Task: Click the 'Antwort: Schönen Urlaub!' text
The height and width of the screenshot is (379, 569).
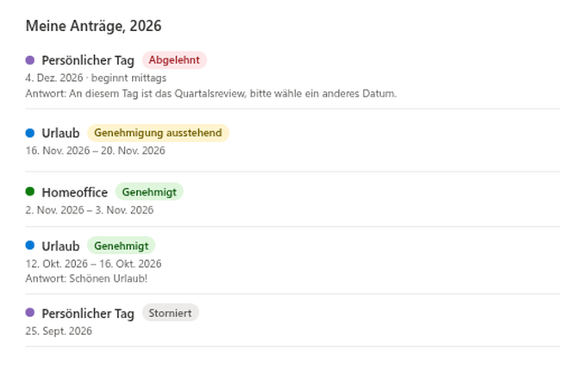Action: pos(86,278)
